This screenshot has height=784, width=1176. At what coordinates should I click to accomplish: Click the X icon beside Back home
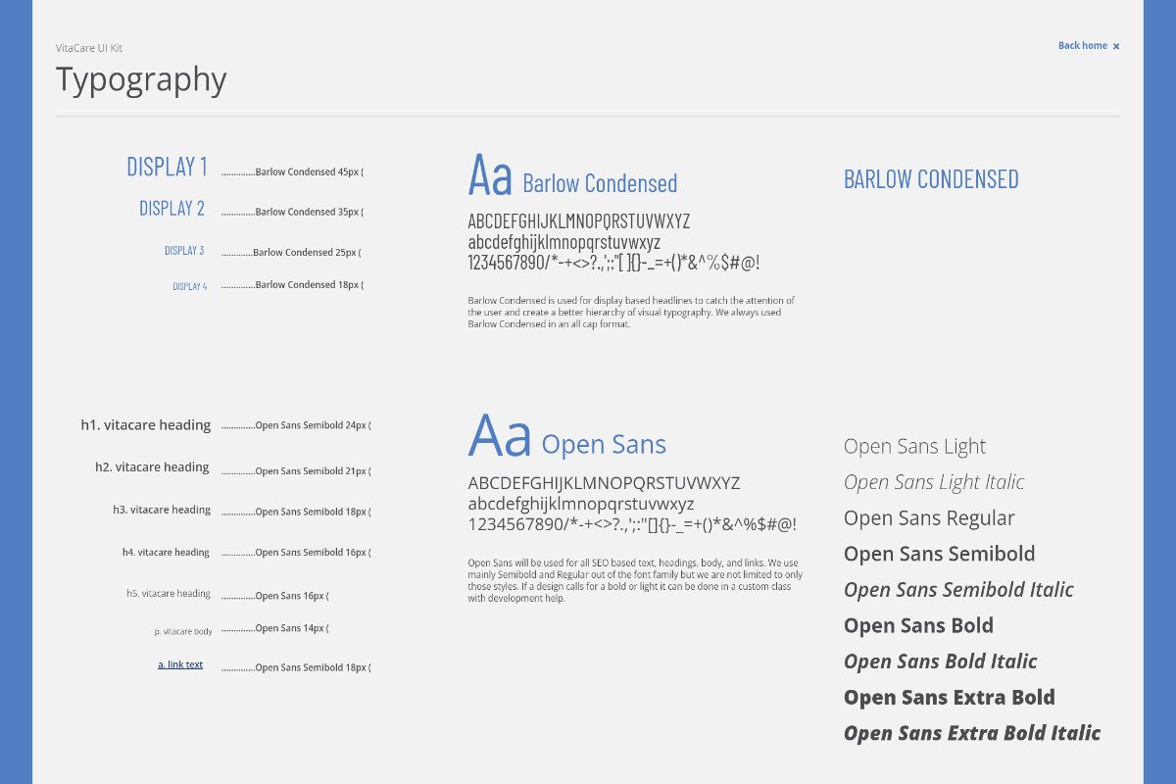1115,46
